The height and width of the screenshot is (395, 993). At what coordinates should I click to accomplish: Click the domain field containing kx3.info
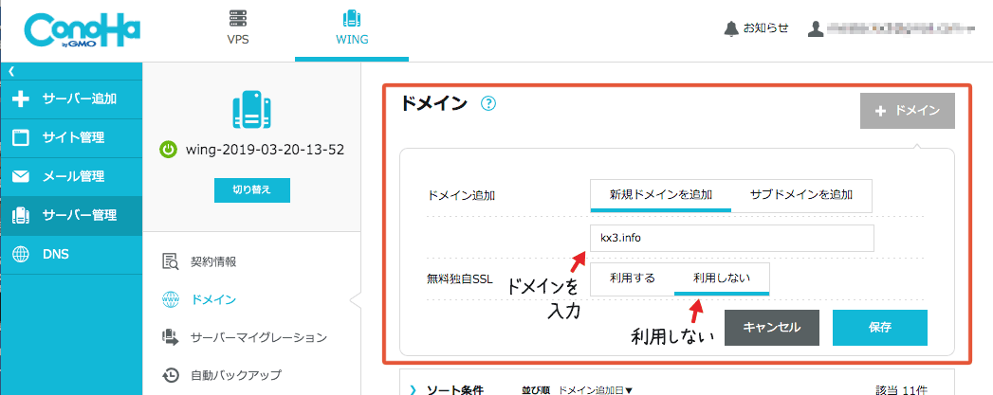point(731,239)
